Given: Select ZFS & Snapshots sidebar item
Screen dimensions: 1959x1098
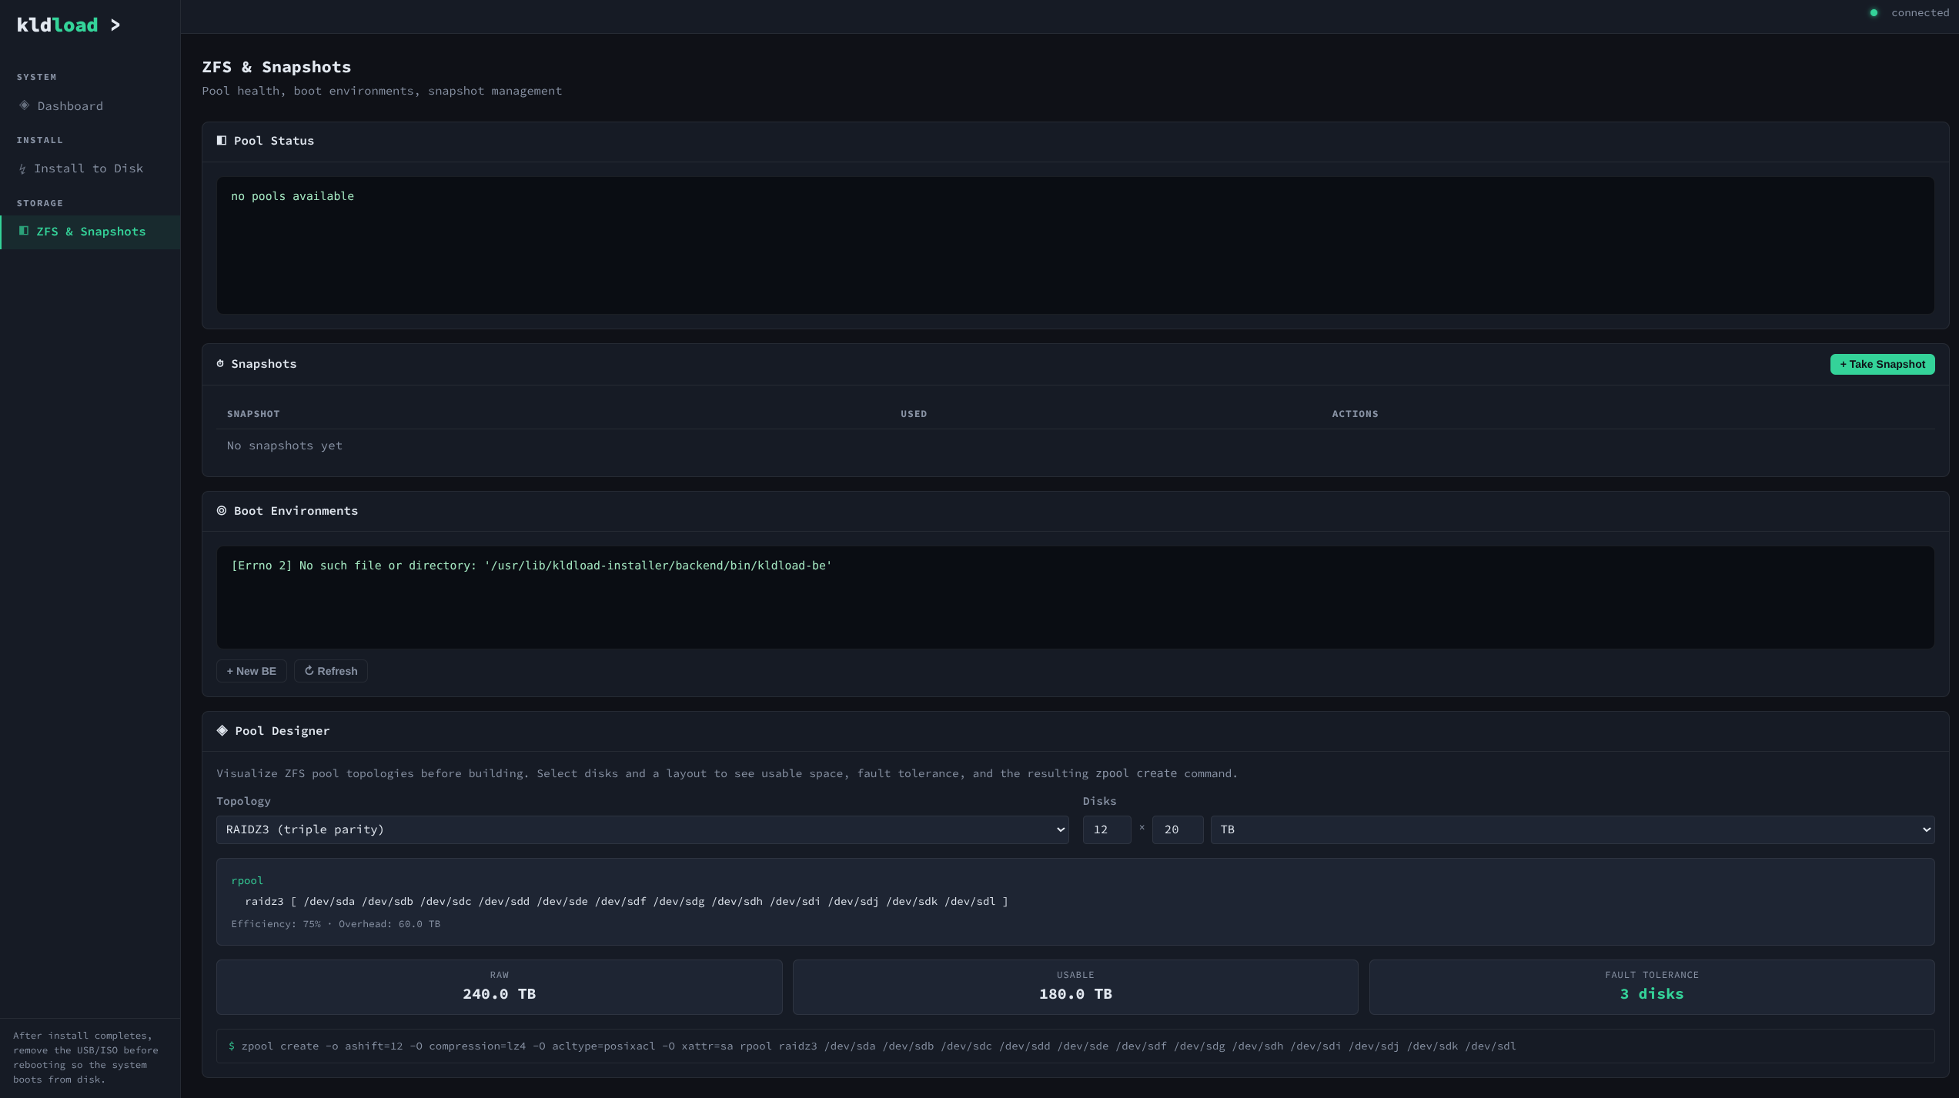Looking at the screenshot, I should click(x=91, y=232).
